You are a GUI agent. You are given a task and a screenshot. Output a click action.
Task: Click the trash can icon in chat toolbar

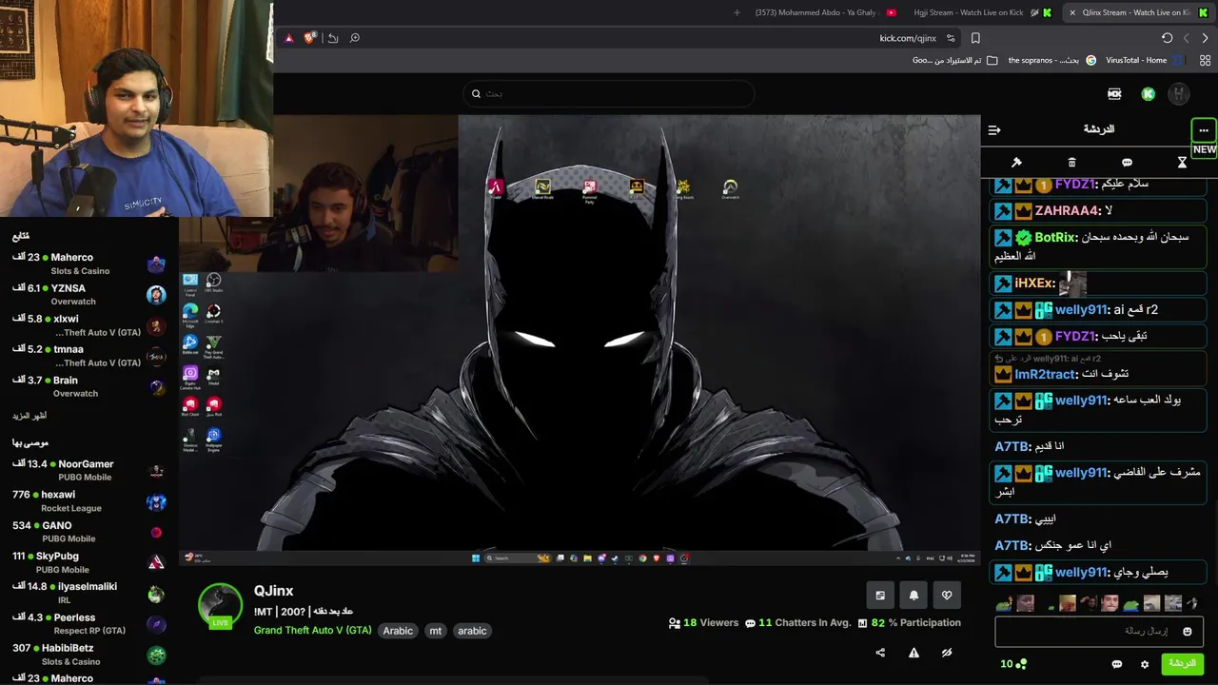tap(1071, 163)
